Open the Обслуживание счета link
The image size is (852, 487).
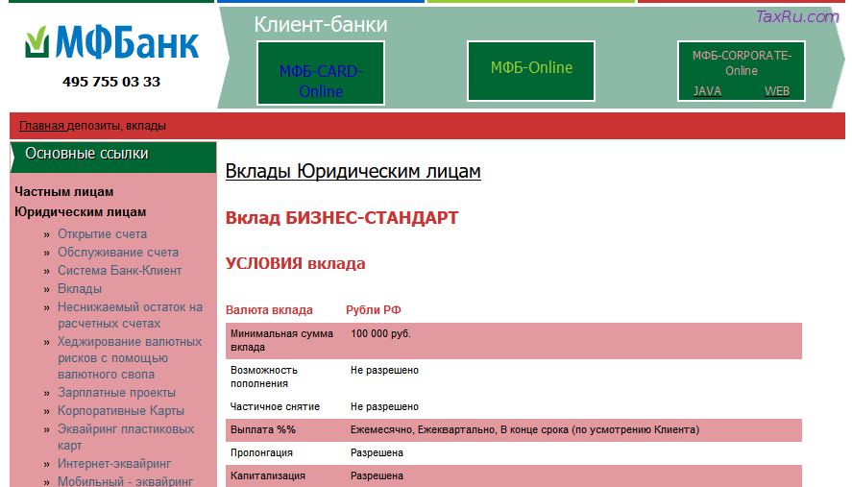pyautogui.click(x=117, y=253)
